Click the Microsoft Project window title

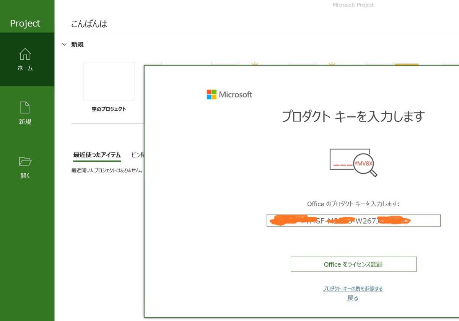pyautogui.click(x=353, y=5)
